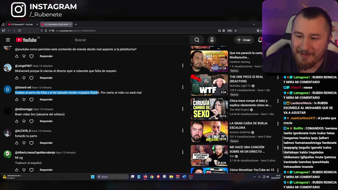The height and width of the screenshot is (190, 338).
Task: Open @Gerard-s4l channel link
Action: 23,87
